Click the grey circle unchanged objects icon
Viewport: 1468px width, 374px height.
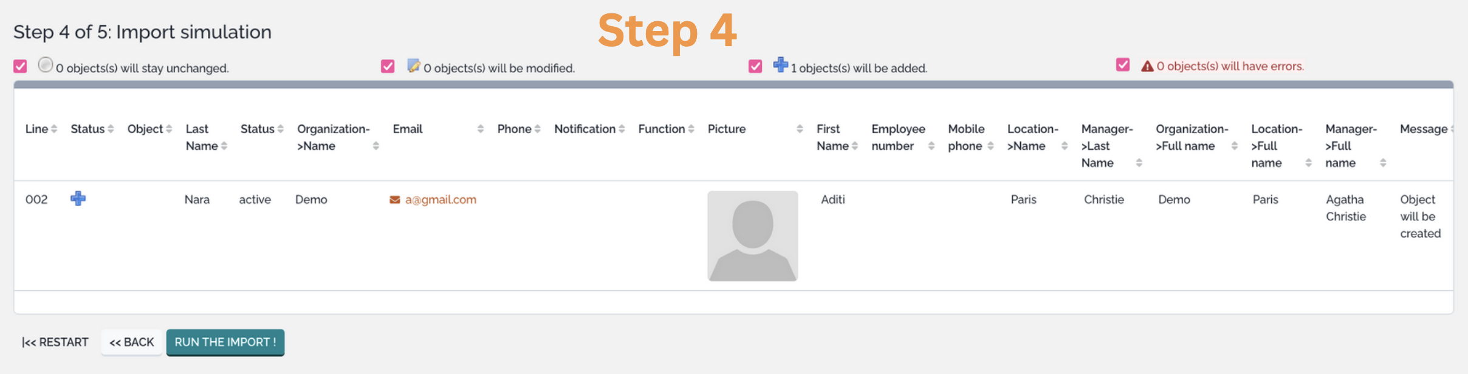[46, 65]
